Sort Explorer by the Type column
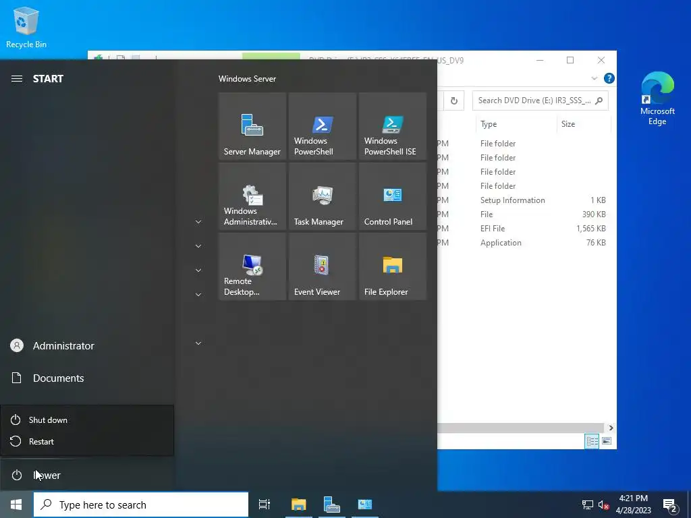The width and height of the screenshot is (691, 518). (x=516, y=124)
